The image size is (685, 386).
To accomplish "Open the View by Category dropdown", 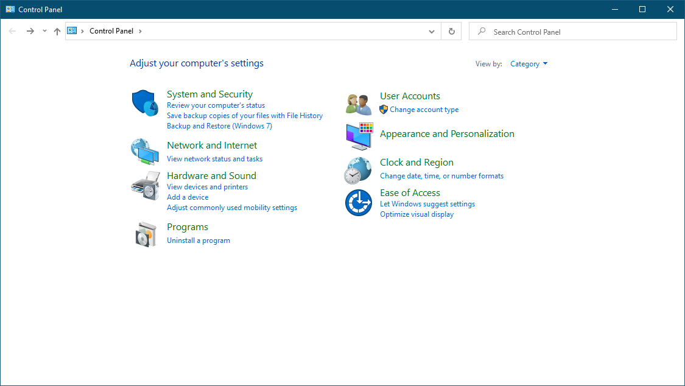I will pyautogui.click(x=528, y=63).
